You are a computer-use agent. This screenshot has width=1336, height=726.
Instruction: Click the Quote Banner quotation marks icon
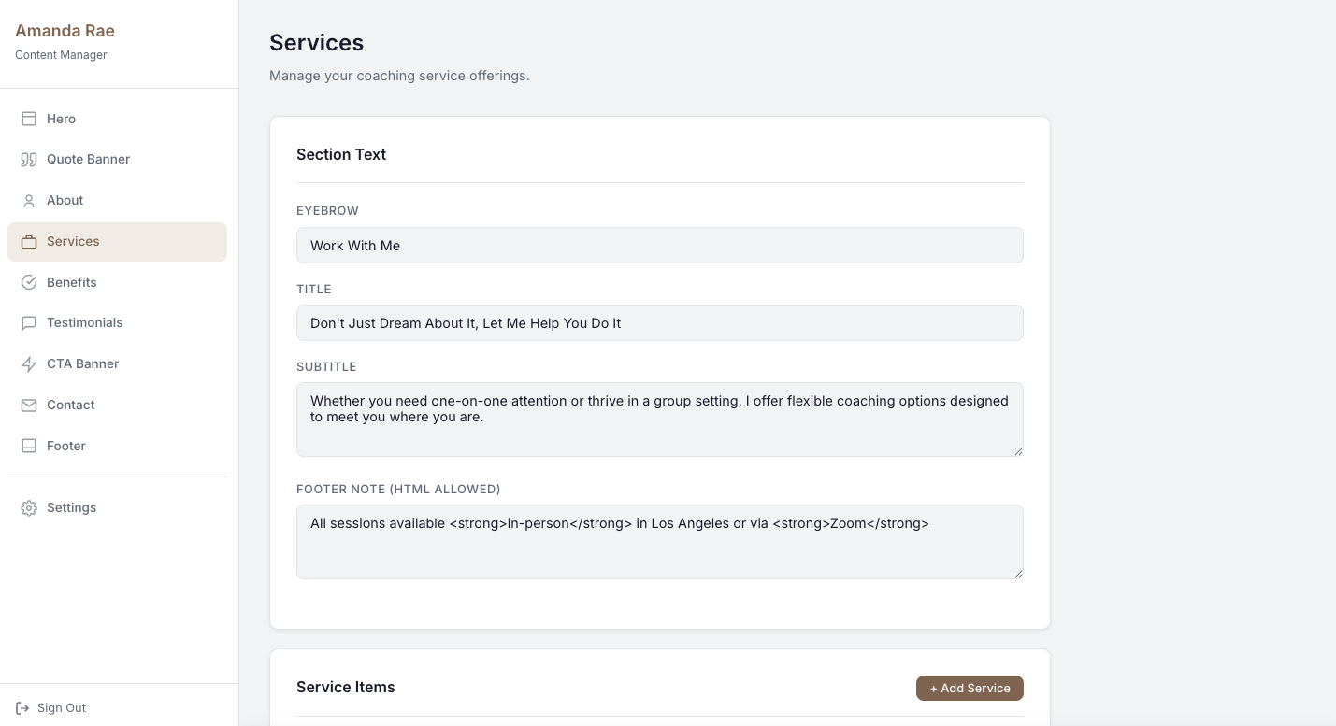tap(29, 159)
